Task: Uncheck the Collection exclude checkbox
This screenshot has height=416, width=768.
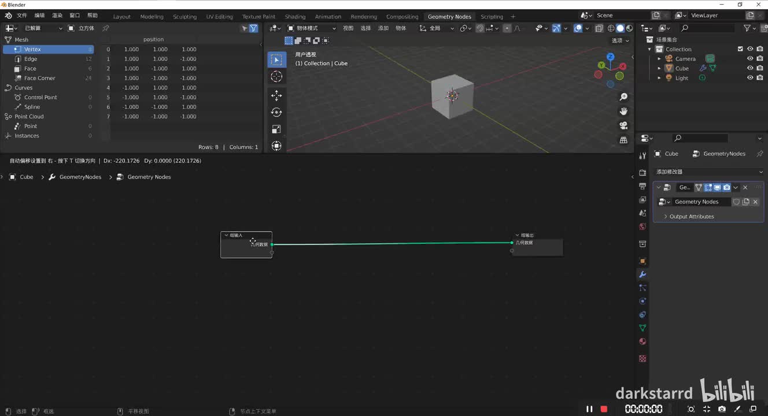Action: point(740,49)
